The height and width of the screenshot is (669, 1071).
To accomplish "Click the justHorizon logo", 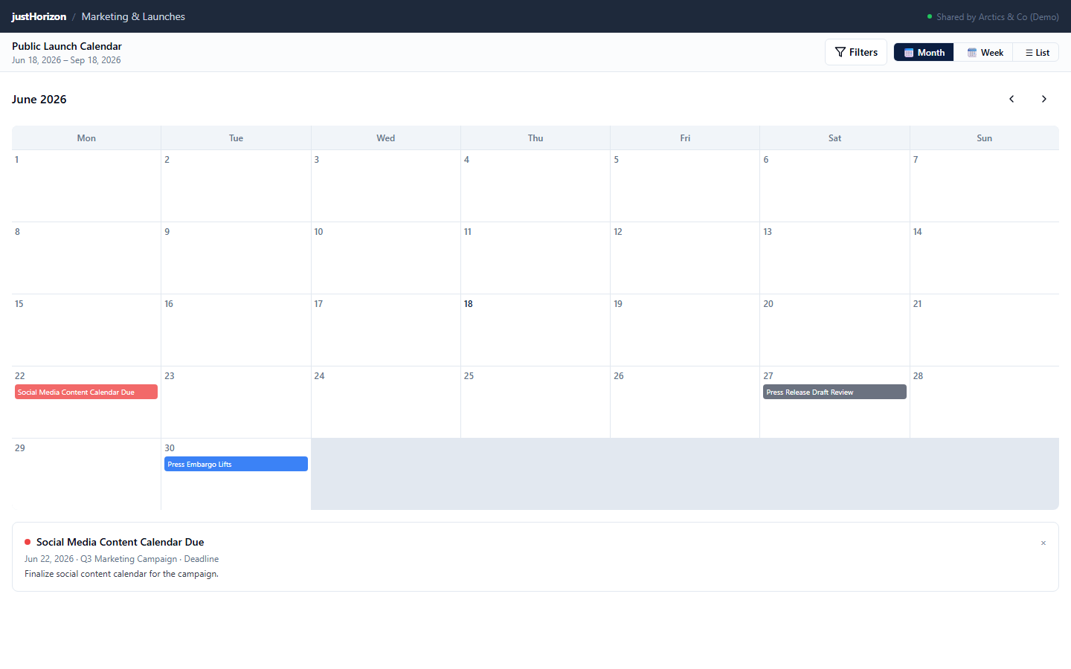I will 39,16.
